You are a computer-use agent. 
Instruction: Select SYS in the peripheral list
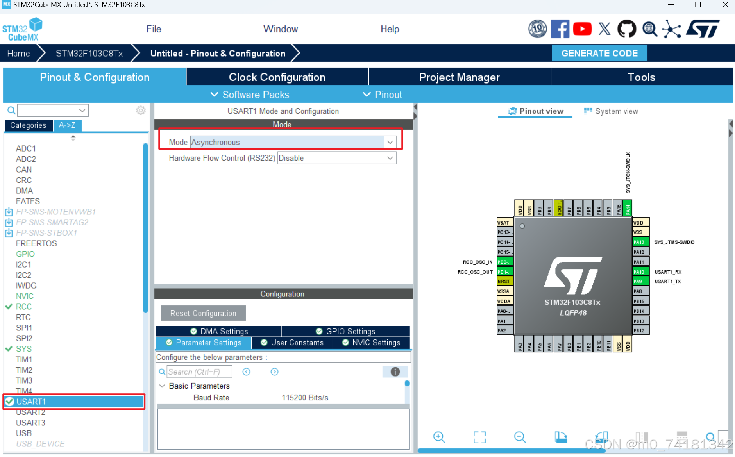(24, 349)
